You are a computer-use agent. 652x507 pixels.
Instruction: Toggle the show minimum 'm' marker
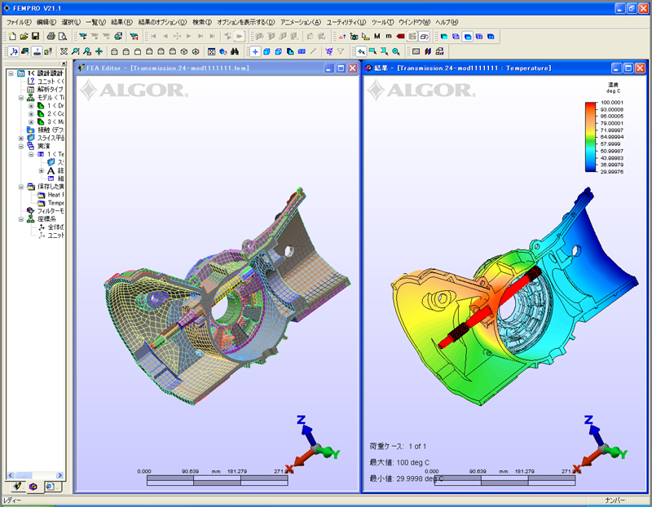click(389, 37)
